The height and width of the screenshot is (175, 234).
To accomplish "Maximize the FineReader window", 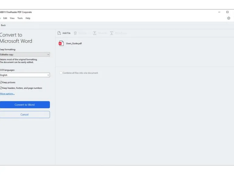I will click(x=227, y=12).
